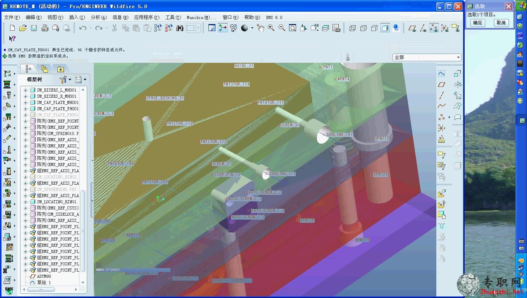The width and height of the screenshot is (527, 298).
Task: Open the 分析 (Analysis) menu
Action: click(98, 17)
